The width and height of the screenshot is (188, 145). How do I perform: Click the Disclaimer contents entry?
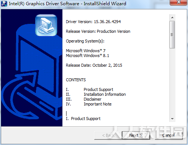93,99
